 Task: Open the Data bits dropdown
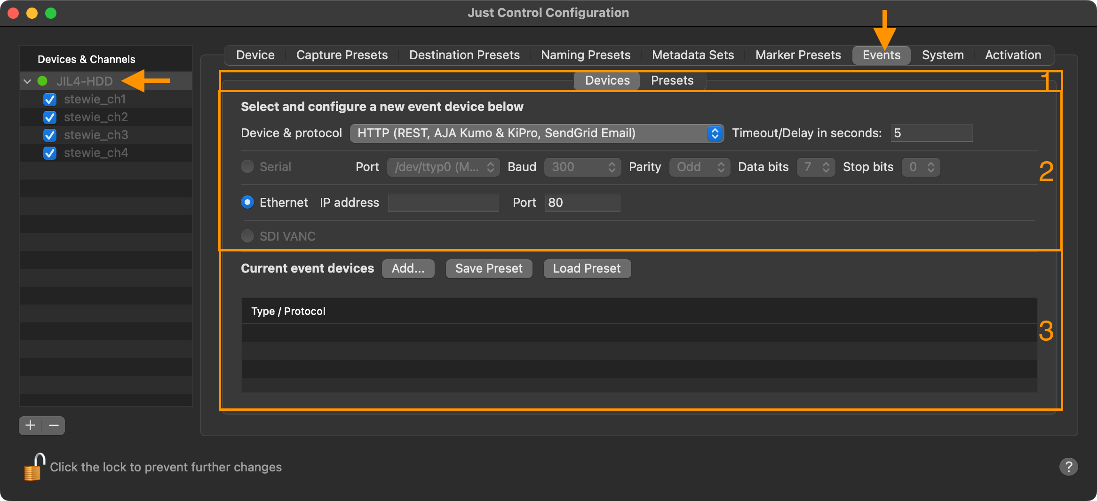(816, 167)
